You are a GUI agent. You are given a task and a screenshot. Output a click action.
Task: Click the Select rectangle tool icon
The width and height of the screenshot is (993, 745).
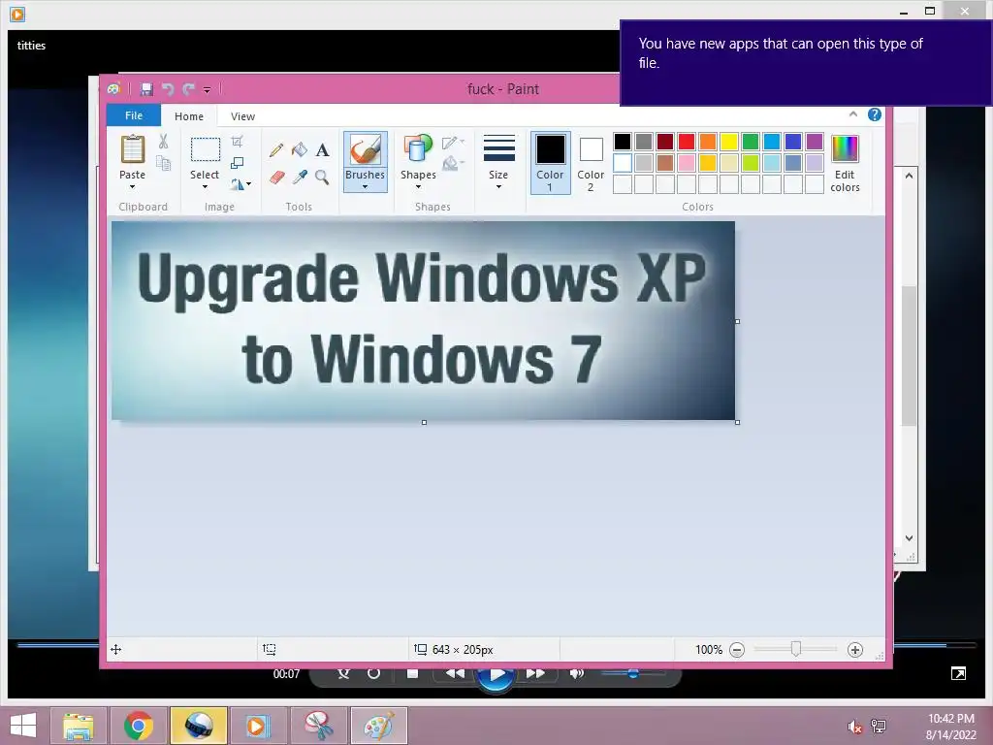(x=206, y=149)
